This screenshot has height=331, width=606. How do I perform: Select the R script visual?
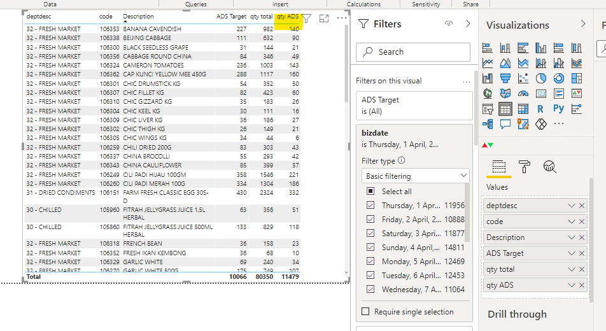540,109
